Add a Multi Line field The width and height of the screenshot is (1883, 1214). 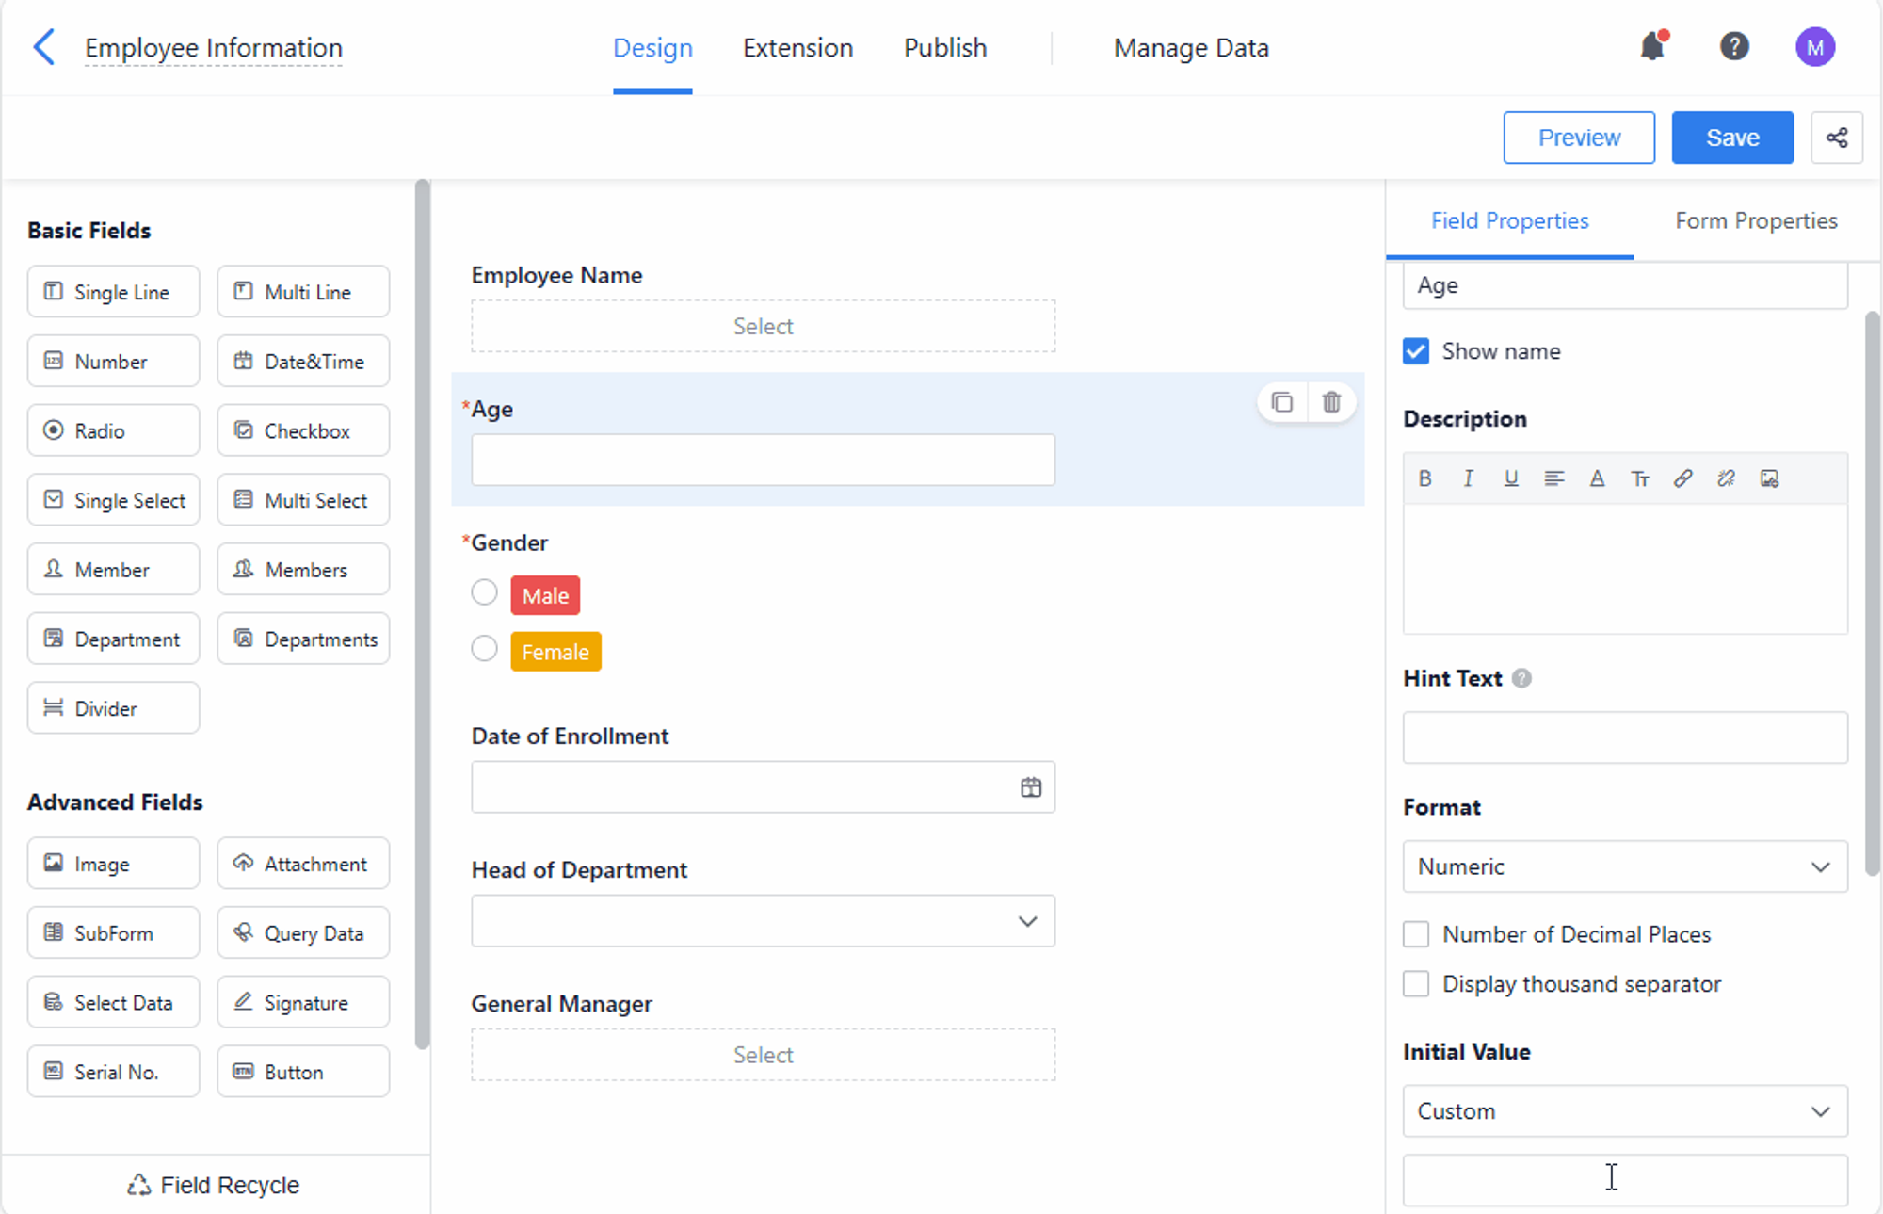point(303,292)
